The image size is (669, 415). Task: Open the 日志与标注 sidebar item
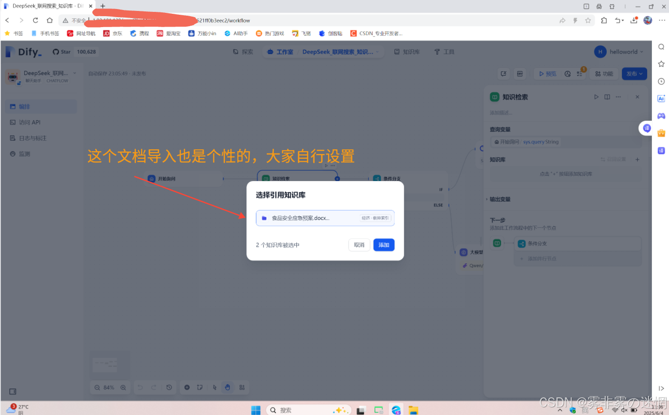point(41,138)
